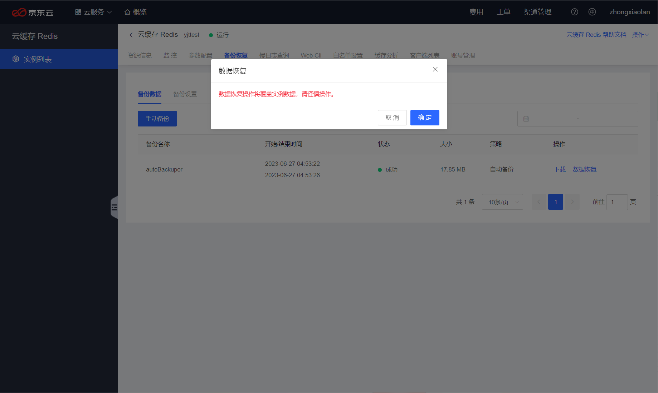
Task: Open 云缓存 Redis 帮助文档 link
Action: [596, 35]
